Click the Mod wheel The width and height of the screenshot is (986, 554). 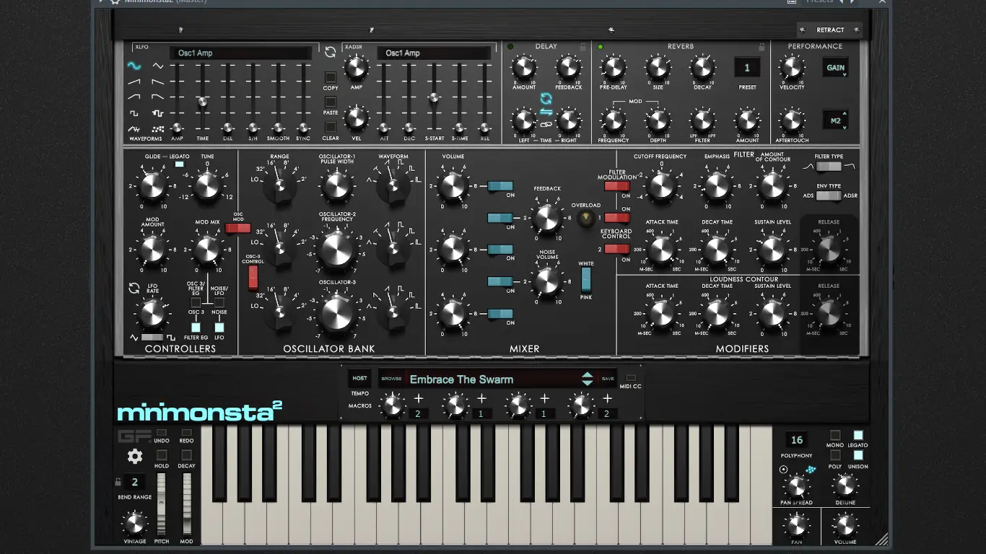[x=186, y=504]
